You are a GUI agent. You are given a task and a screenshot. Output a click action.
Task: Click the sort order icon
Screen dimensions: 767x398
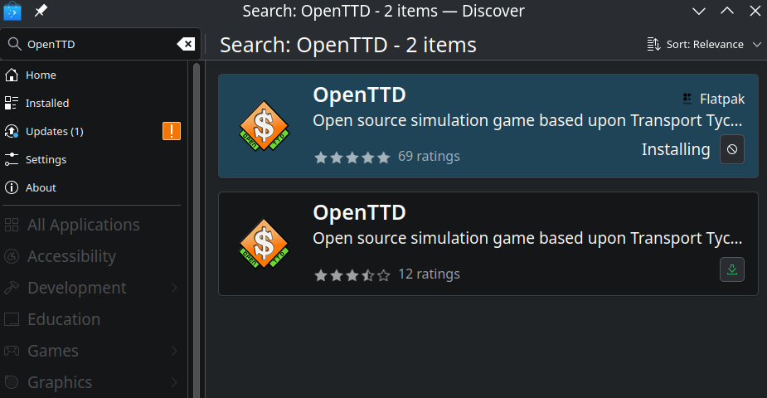point(653,45)
